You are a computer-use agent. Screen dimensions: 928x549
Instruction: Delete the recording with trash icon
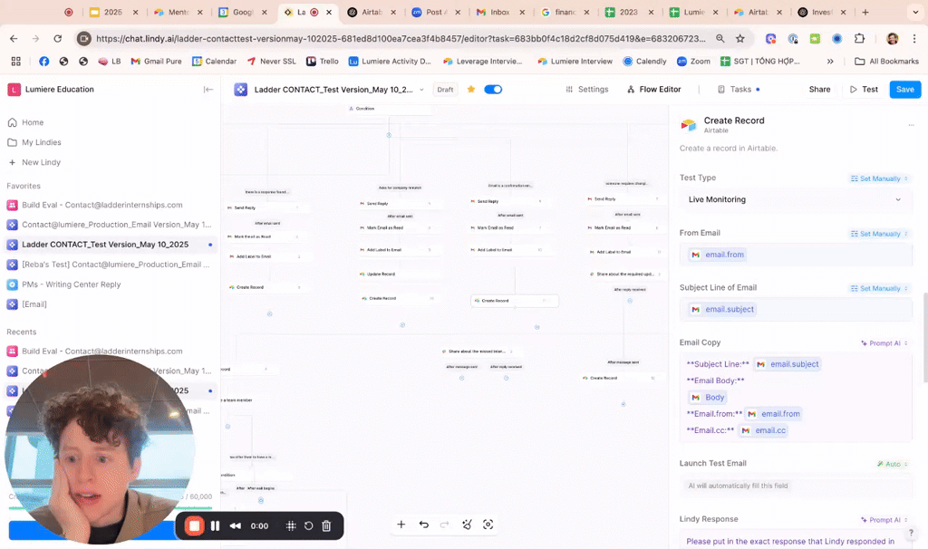(x=327, y=525)
